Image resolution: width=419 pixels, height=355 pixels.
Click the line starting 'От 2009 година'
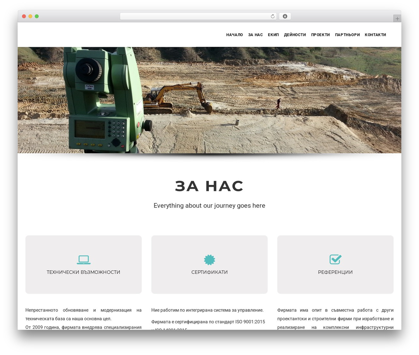[x=83, y=327]
